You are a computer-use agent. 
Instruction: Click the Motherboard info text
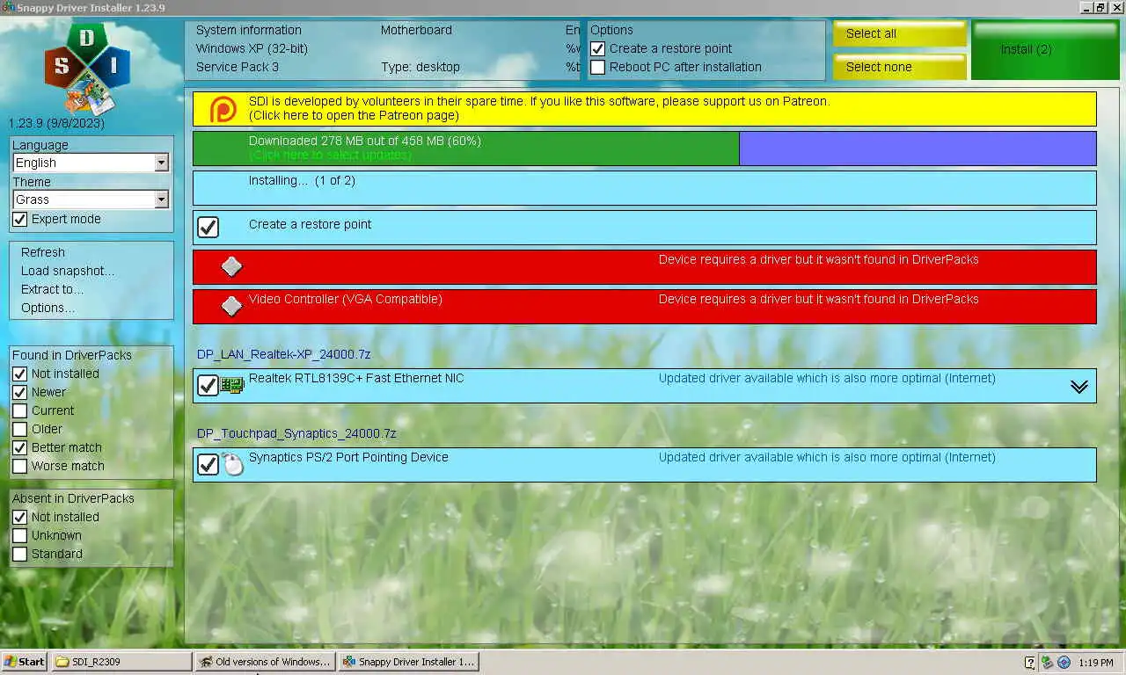[416, 30]
